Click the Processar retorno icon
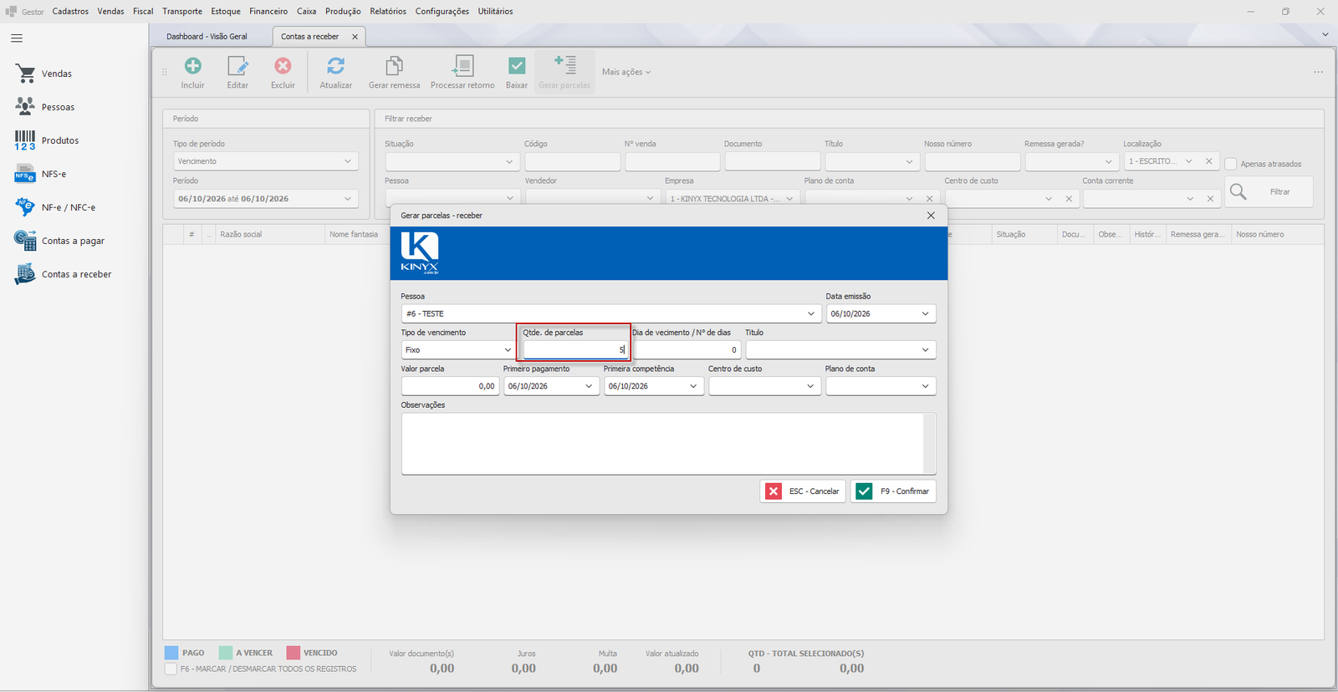This screenshot has height=692, width=1338. 462,66
